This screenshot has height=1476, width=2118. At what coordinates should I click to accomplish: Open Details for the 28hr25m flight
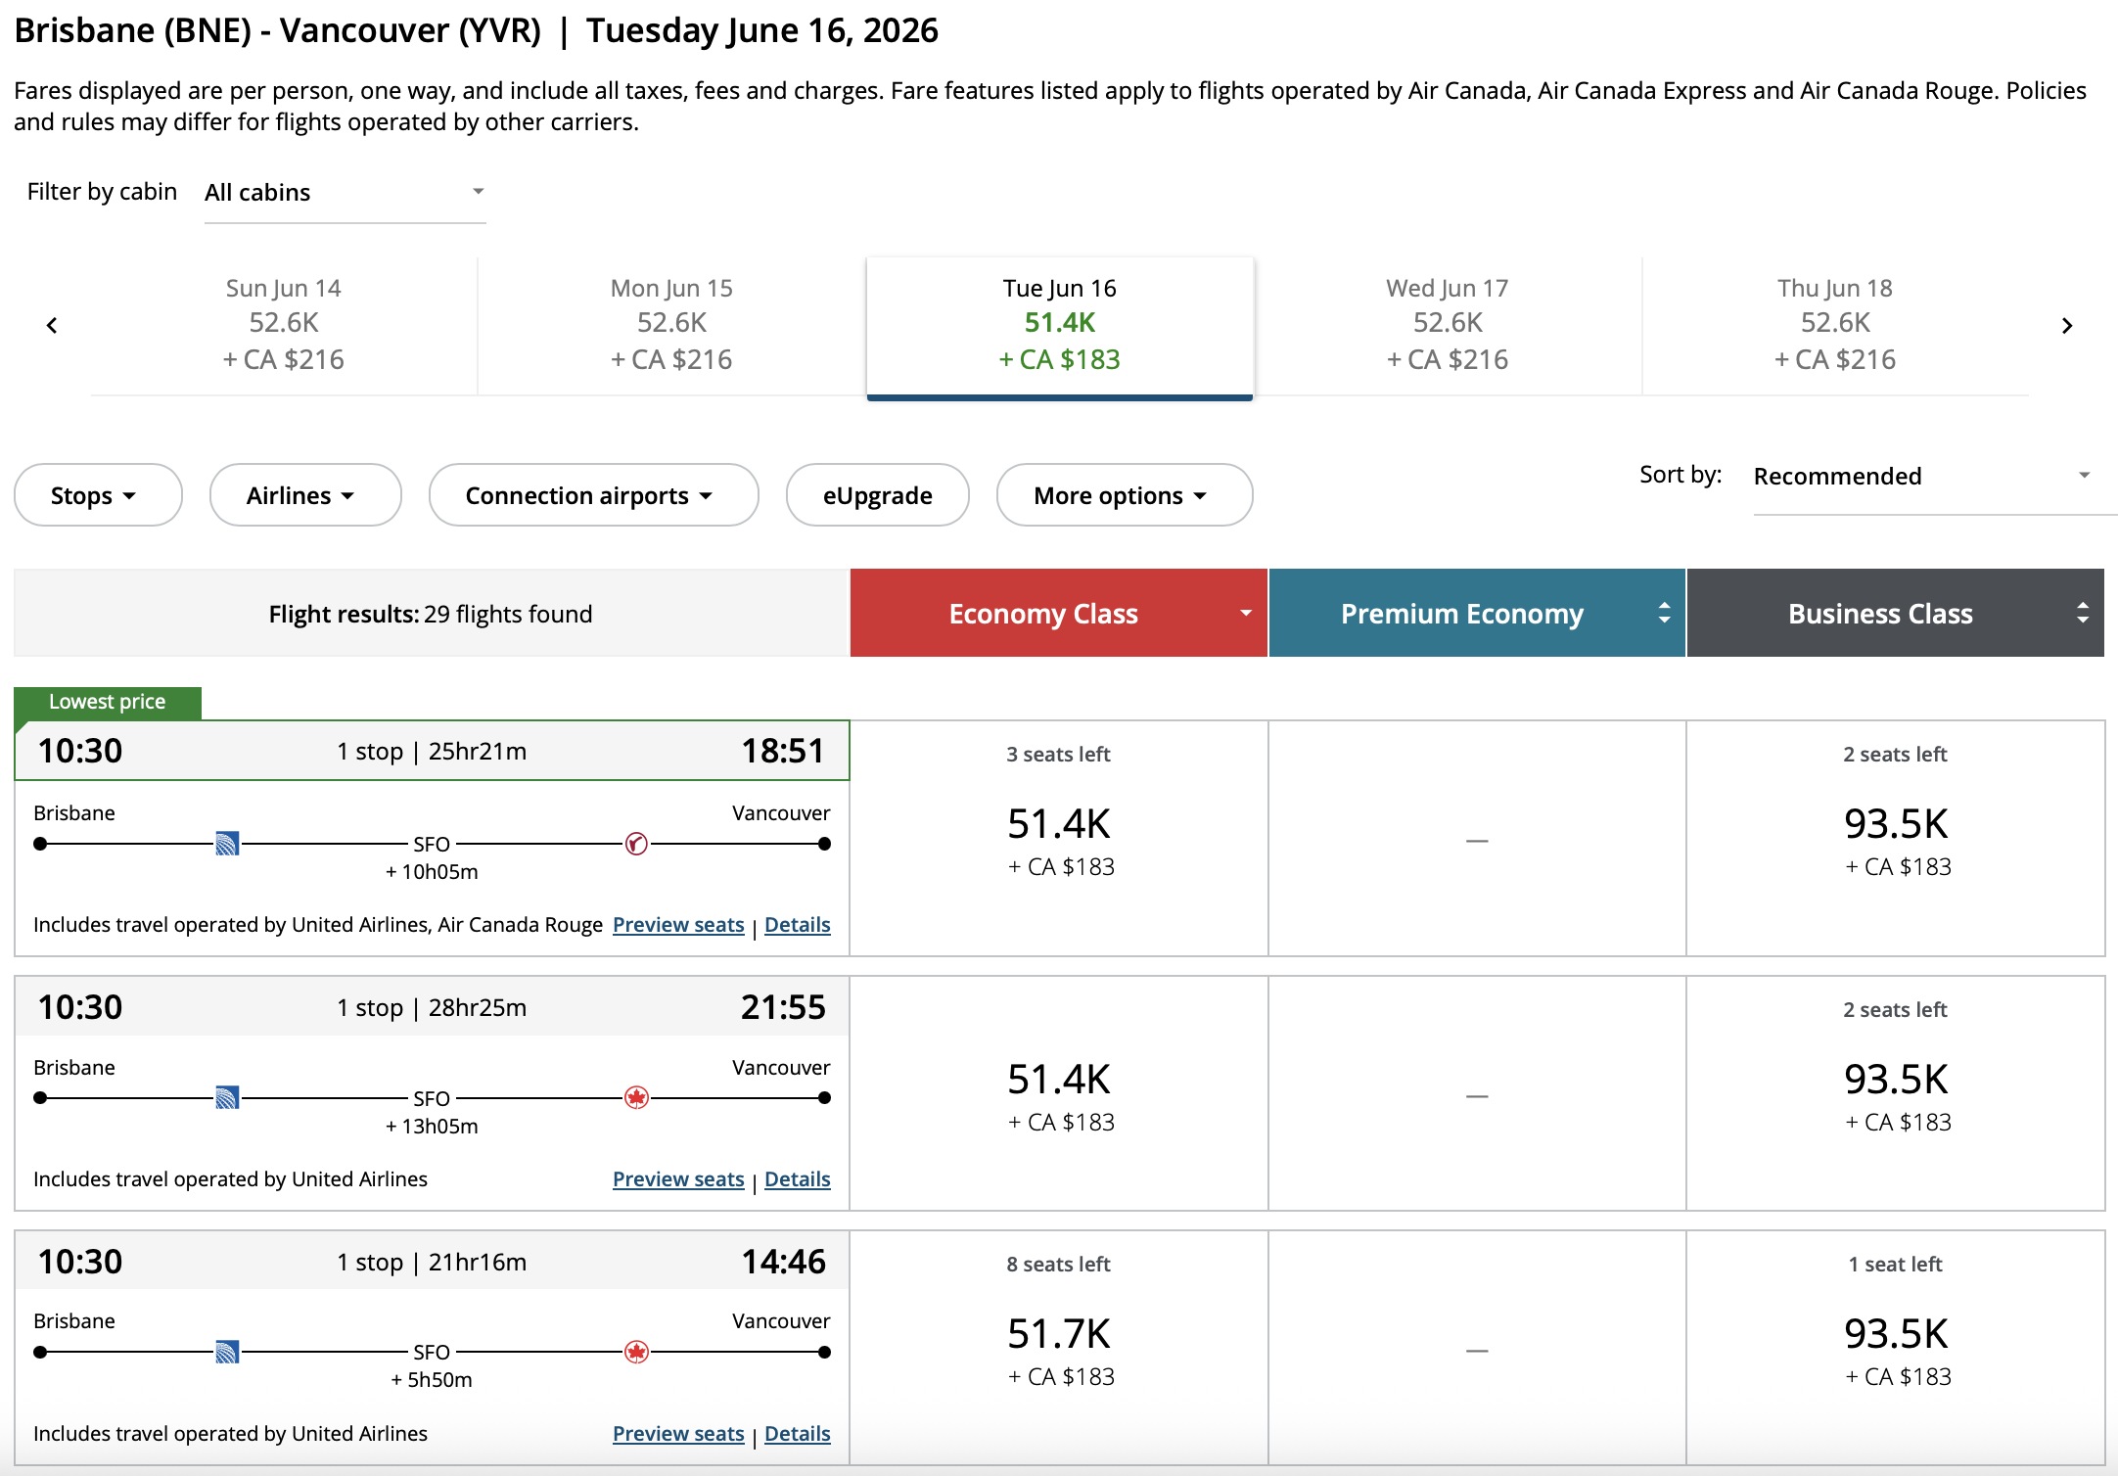coord(798,1179)
